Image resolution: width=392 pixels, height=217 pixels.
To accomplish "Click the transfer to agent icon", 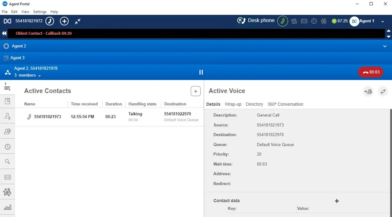I will (x=368, y=92).
